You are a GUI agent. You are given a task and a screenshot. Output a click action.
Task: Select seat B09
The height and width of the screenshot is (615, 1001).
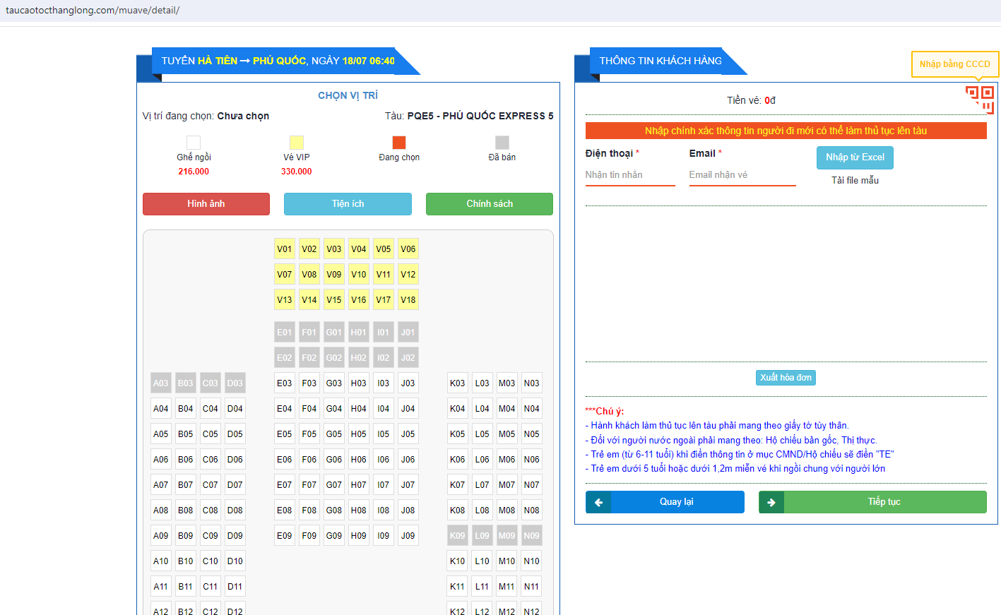[x=186, y=536]
